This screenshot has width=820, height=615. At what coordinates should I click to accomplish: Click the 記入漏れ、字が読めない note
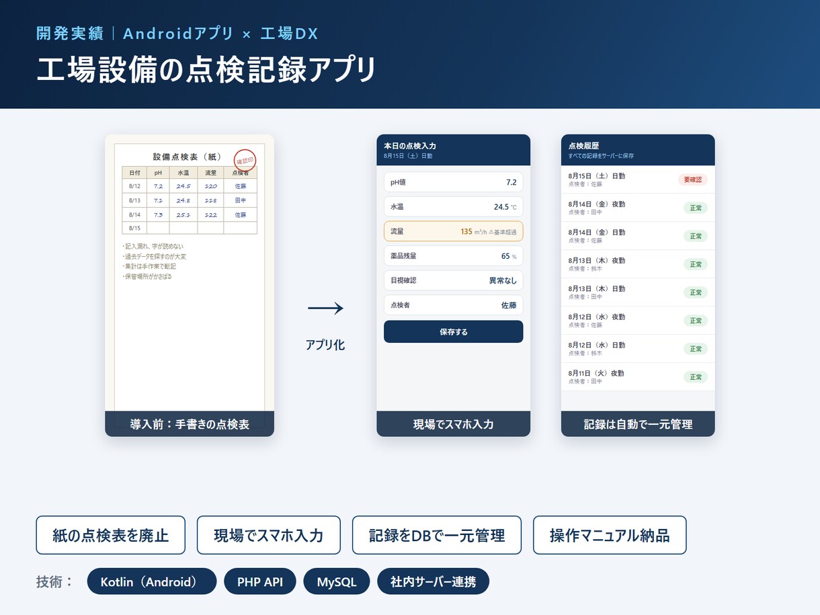tap(153, 247)
